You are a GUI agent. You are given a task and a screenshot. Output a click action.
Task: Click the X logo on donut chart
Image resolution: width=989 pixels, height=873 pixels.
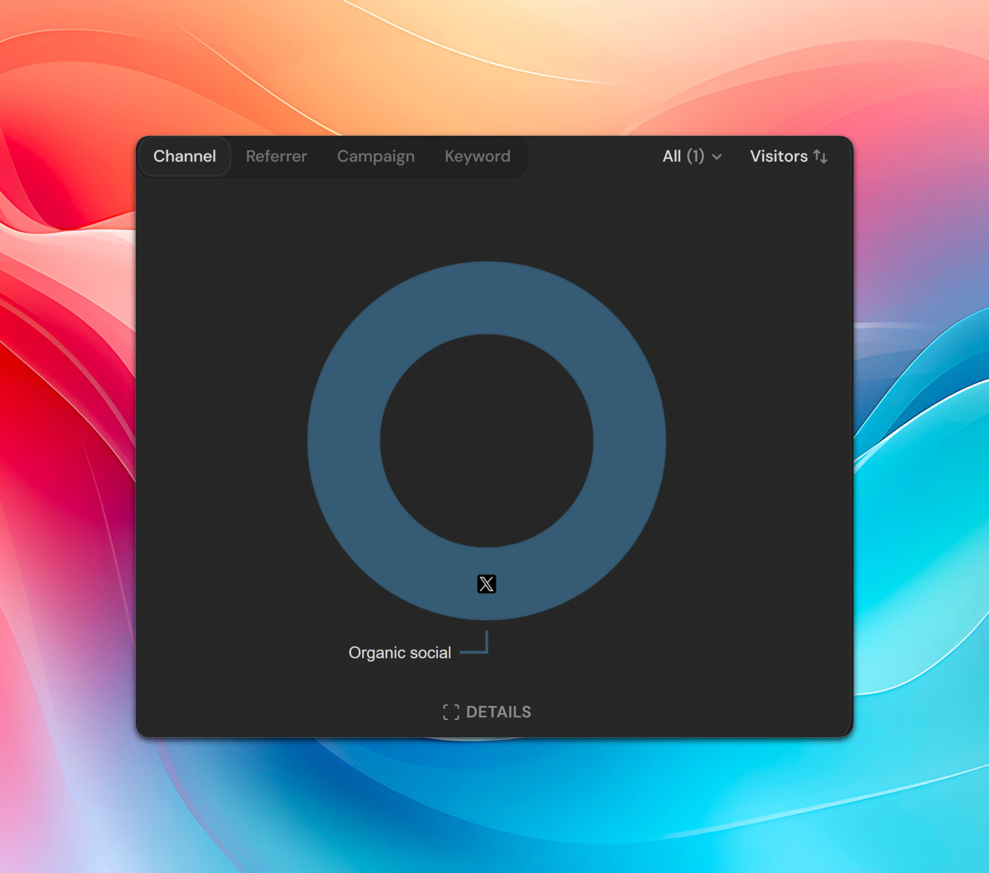pyautogui.click(x=486, y=584)
